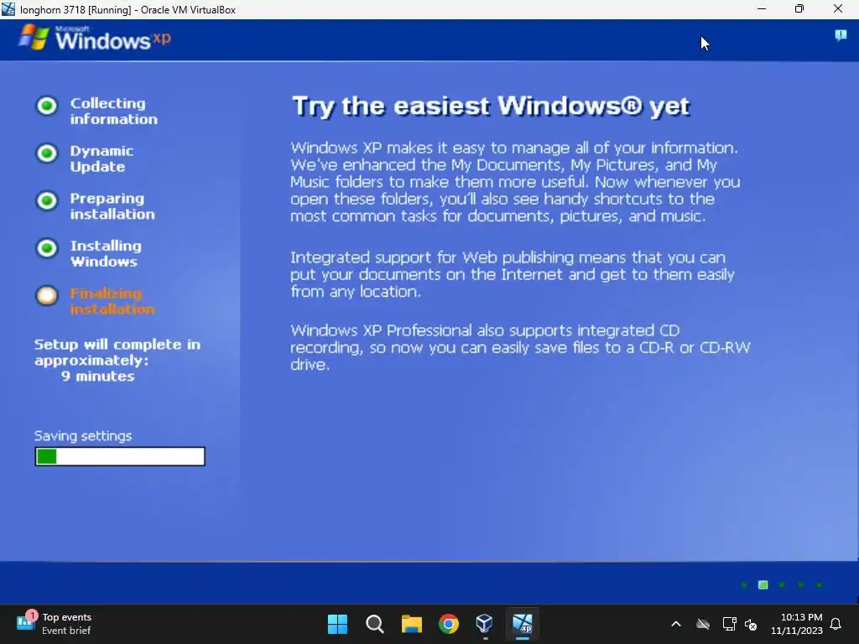
Task: Close the VirtualBox window
Action: (838, 8)
